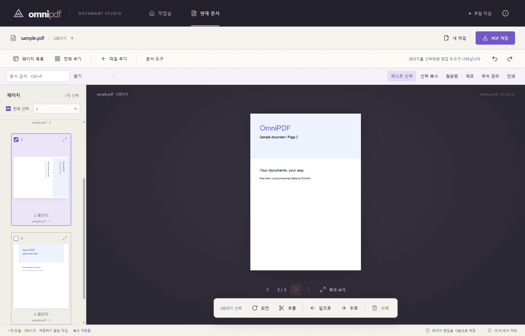Screen dimensions: 525x336
Task: Go to next page arrow
Action: point(296,290)
